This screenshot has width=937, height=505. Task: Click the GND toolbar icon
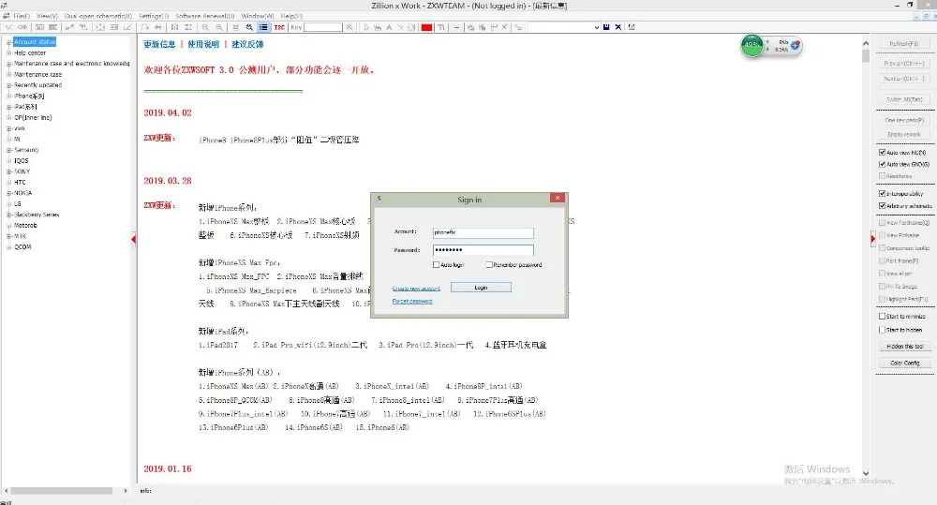(x=22, y=27)
